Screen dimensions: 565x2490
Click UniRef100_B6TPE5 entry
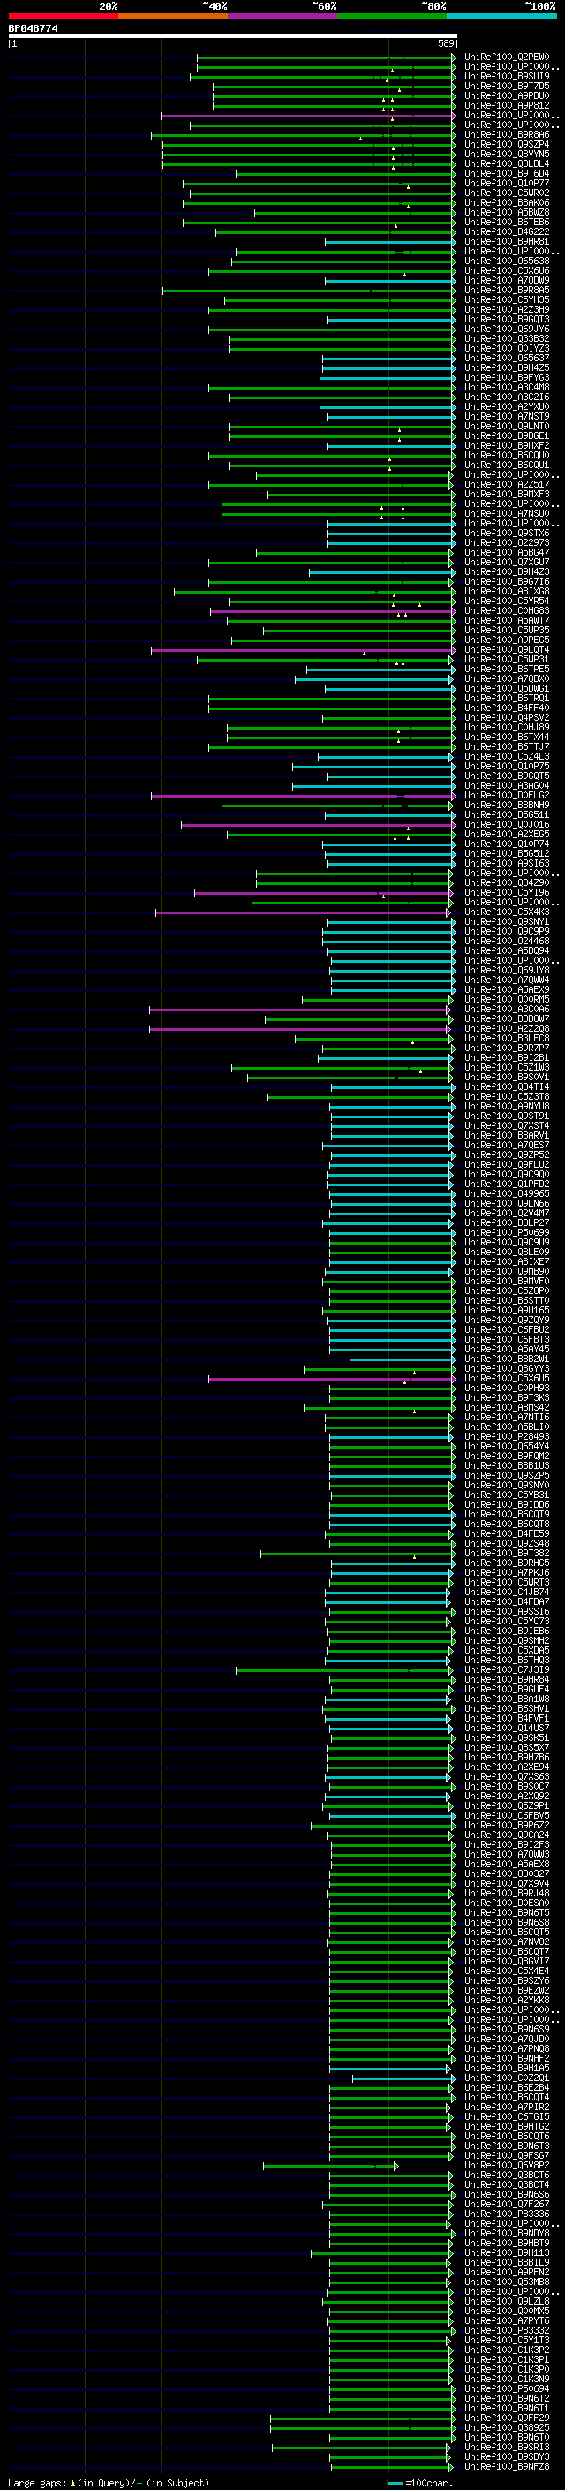(507, 670)
